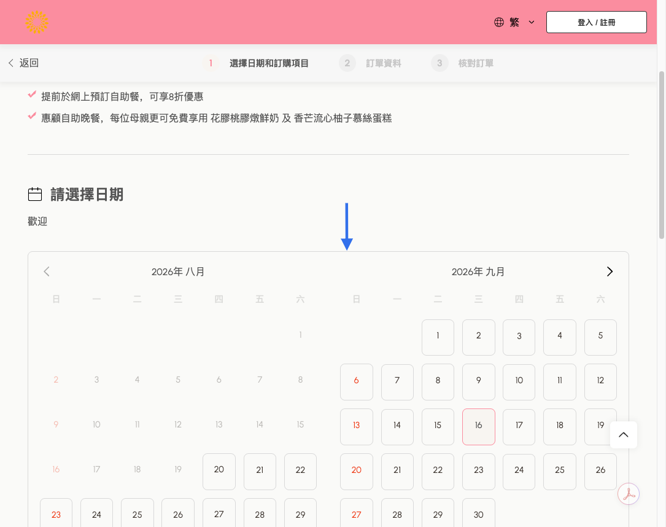Go back with the 返回 link
The height and width of the screenshot is (527, 666).
pos(23,63)
